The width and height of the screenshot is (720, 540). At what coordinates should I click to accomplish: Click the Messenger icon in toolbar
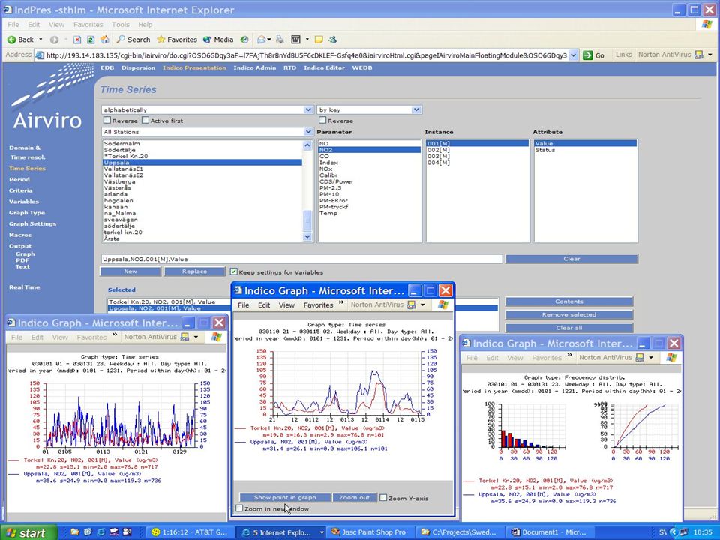[332, 40]
